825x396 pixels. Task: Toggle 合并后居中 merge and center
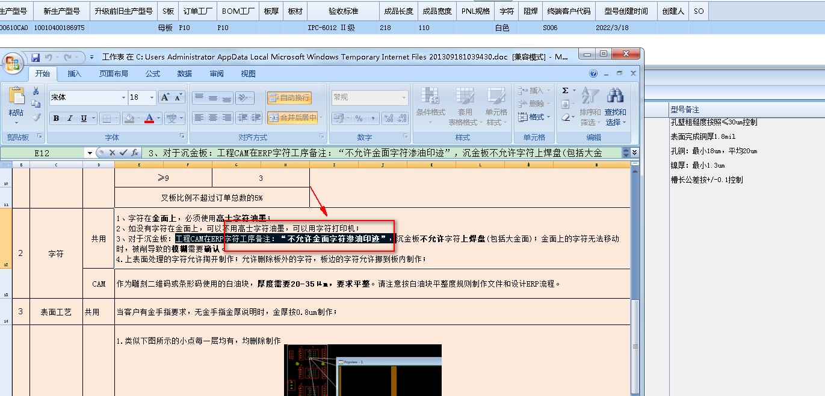tap(293, 118)
